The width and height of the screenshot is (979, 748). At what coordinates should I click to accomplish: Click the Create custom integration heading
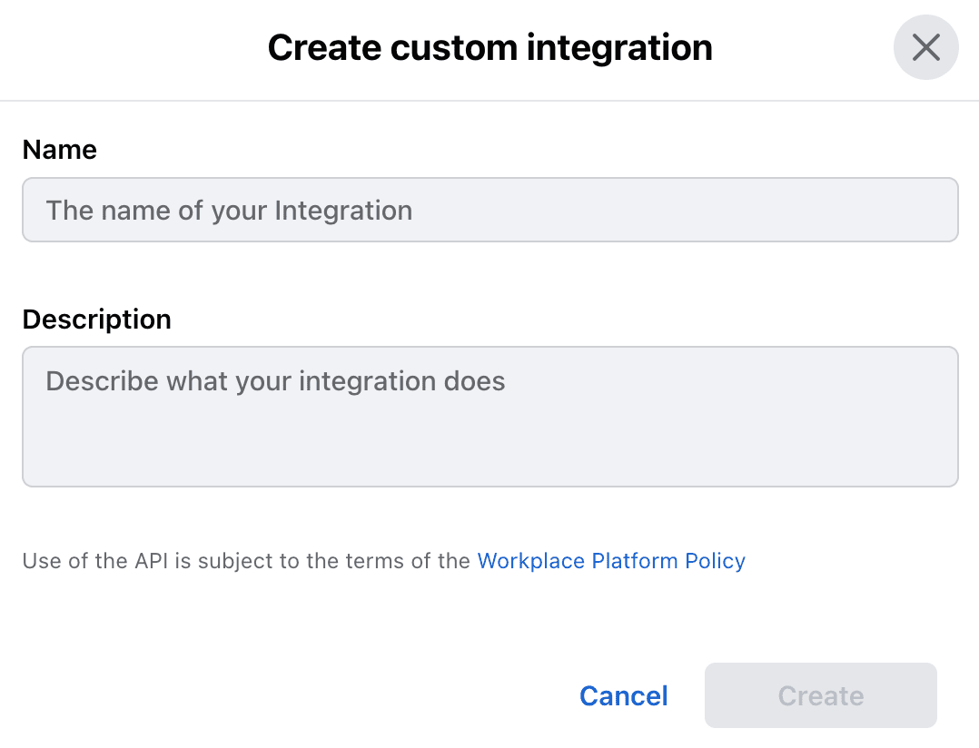(489, 47)
